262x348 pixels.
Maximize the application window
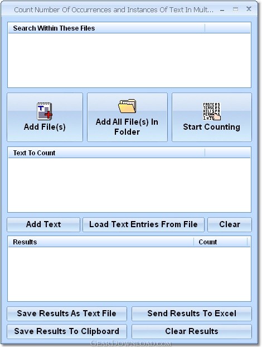click(x=235, y=9)
